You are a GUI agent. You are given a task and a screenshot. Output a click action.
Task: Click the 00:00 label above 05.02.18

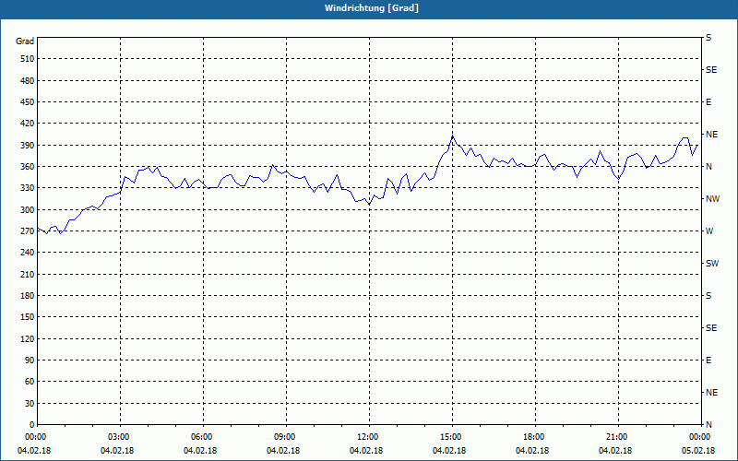tap(698, 437)
